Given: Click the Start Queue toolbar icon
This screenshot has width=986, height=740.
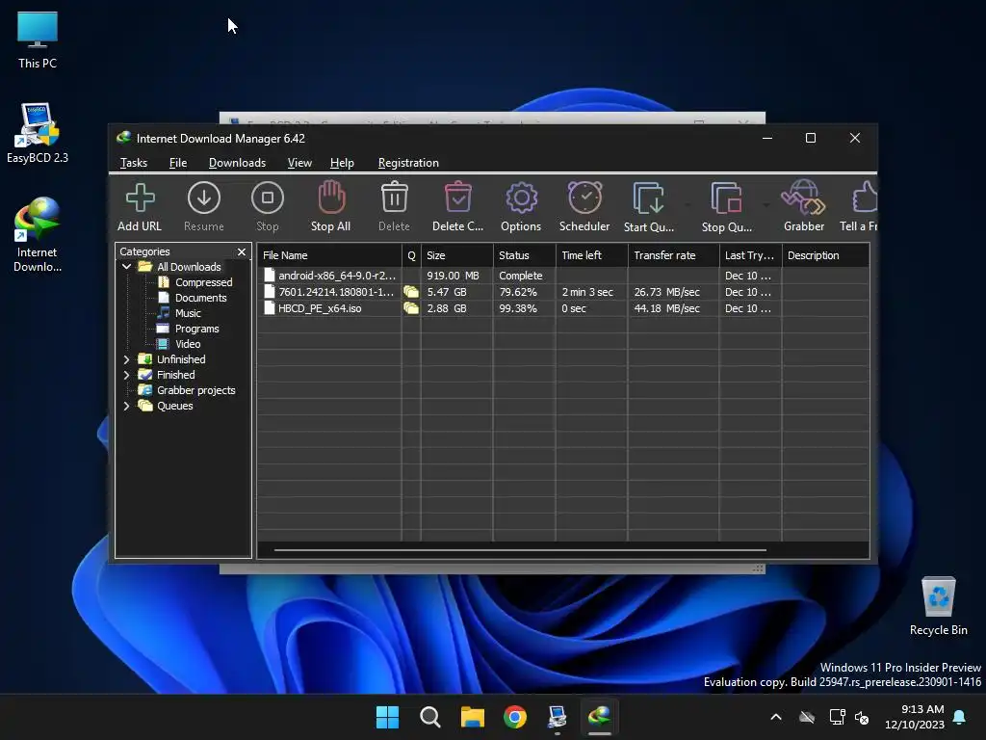Looking at the screenshot, I should 648,206.
